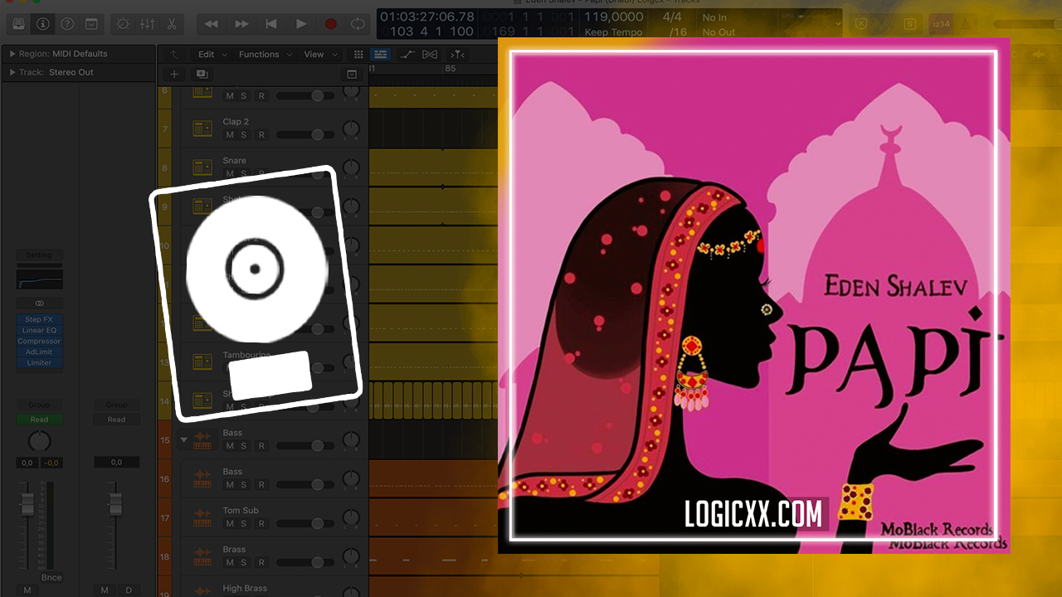Show automation view button
The image size is (1062, 597).
[407, 55]
